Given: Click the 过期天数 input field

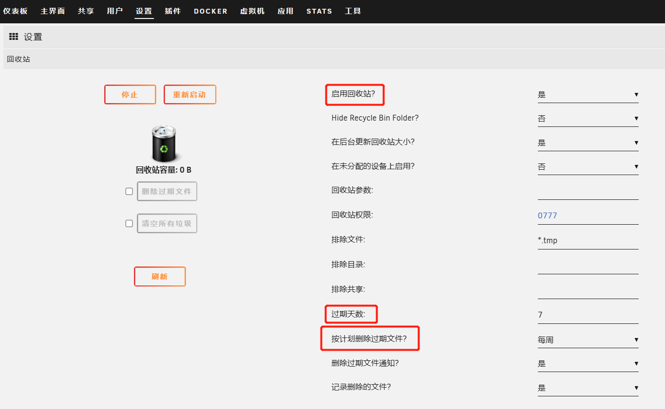Looking at the screenshot, I should coord(588,315).
